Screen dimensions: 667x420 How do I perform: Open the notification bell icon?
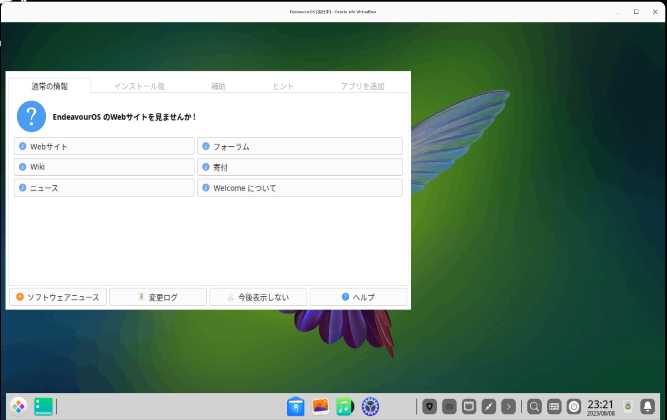point(647,407)
